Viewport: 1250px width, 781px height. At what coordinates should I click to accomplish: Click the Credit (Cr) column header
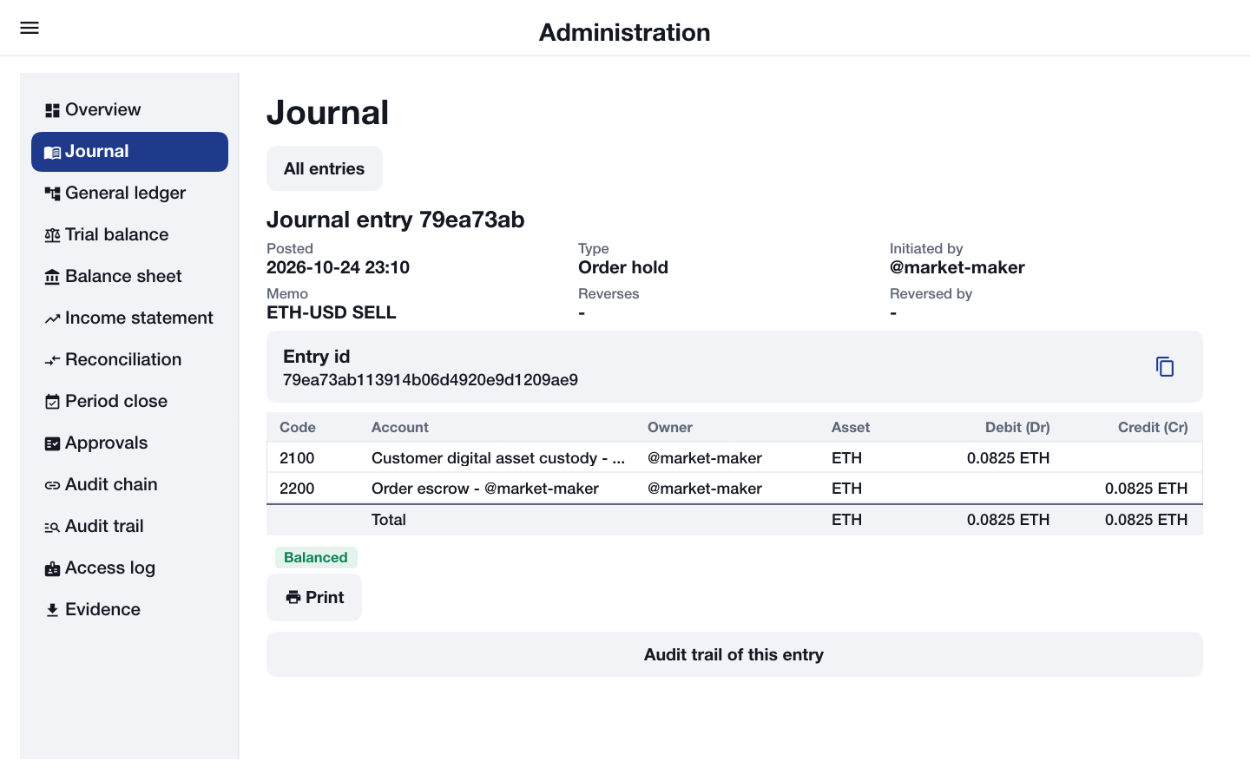pyautogui.click(x=1153, y=427)
